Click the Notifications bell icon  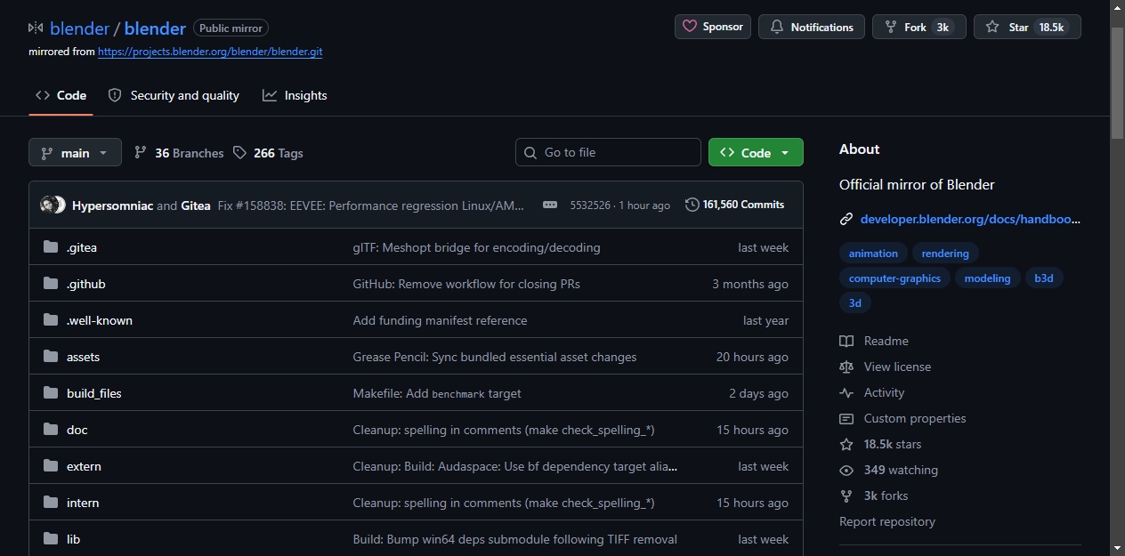(x=777, y=28)
